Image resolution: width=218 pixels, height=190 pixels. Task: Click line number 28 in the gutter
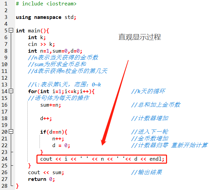[4, 186]
